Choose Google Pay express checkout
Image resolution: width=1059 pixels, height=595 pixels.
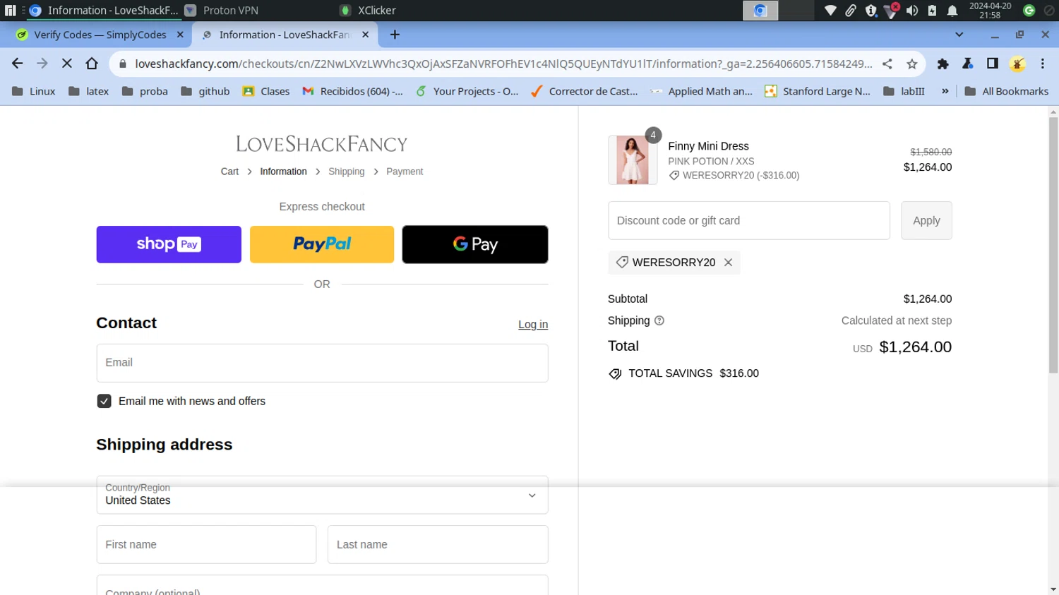click(x=475, y=244)
